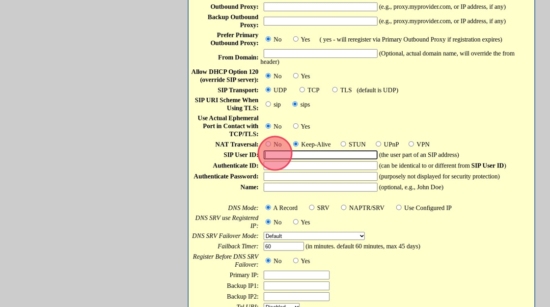Select No for Allow DHCP Option 120

click(268, 76)
